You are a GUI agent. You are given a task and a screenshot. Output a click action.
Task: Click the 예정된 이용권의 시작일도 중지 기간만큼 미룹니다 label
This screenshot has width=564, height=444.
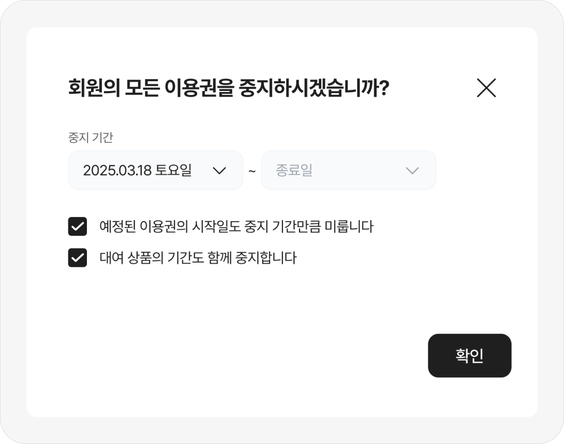pyautogui.click(x=236, y=226)
